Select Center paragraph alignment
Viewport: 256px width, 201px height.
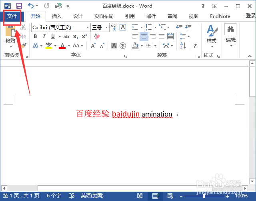click(x=144, y=36)
